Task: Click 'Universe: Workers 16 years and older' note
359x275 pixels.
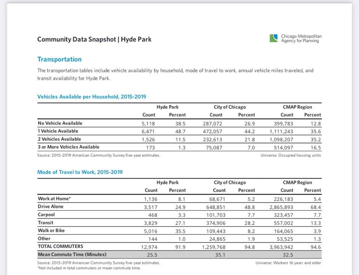Action: pos(288,263)
